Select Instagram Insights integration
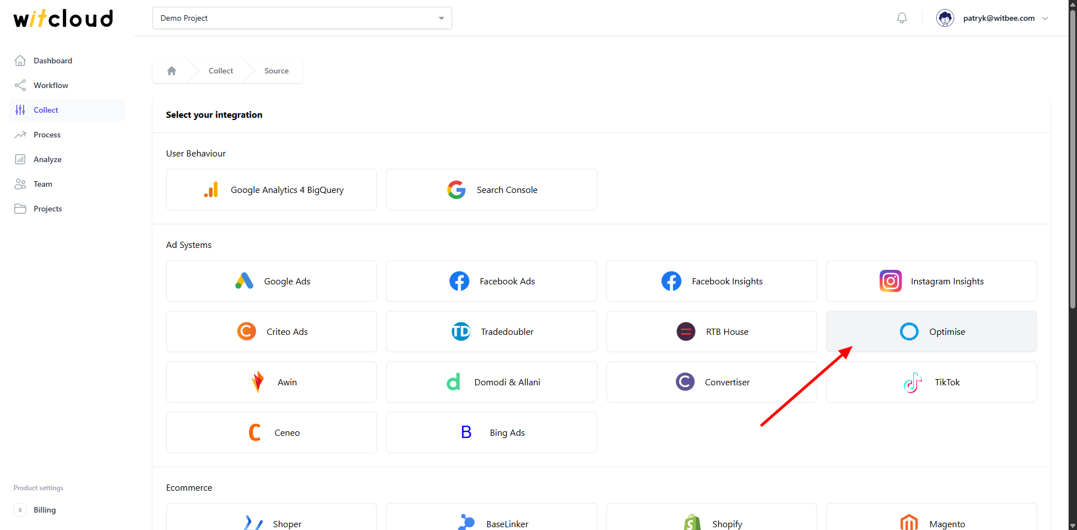This screenshot has width=1077, height=530. click(932, 281)
